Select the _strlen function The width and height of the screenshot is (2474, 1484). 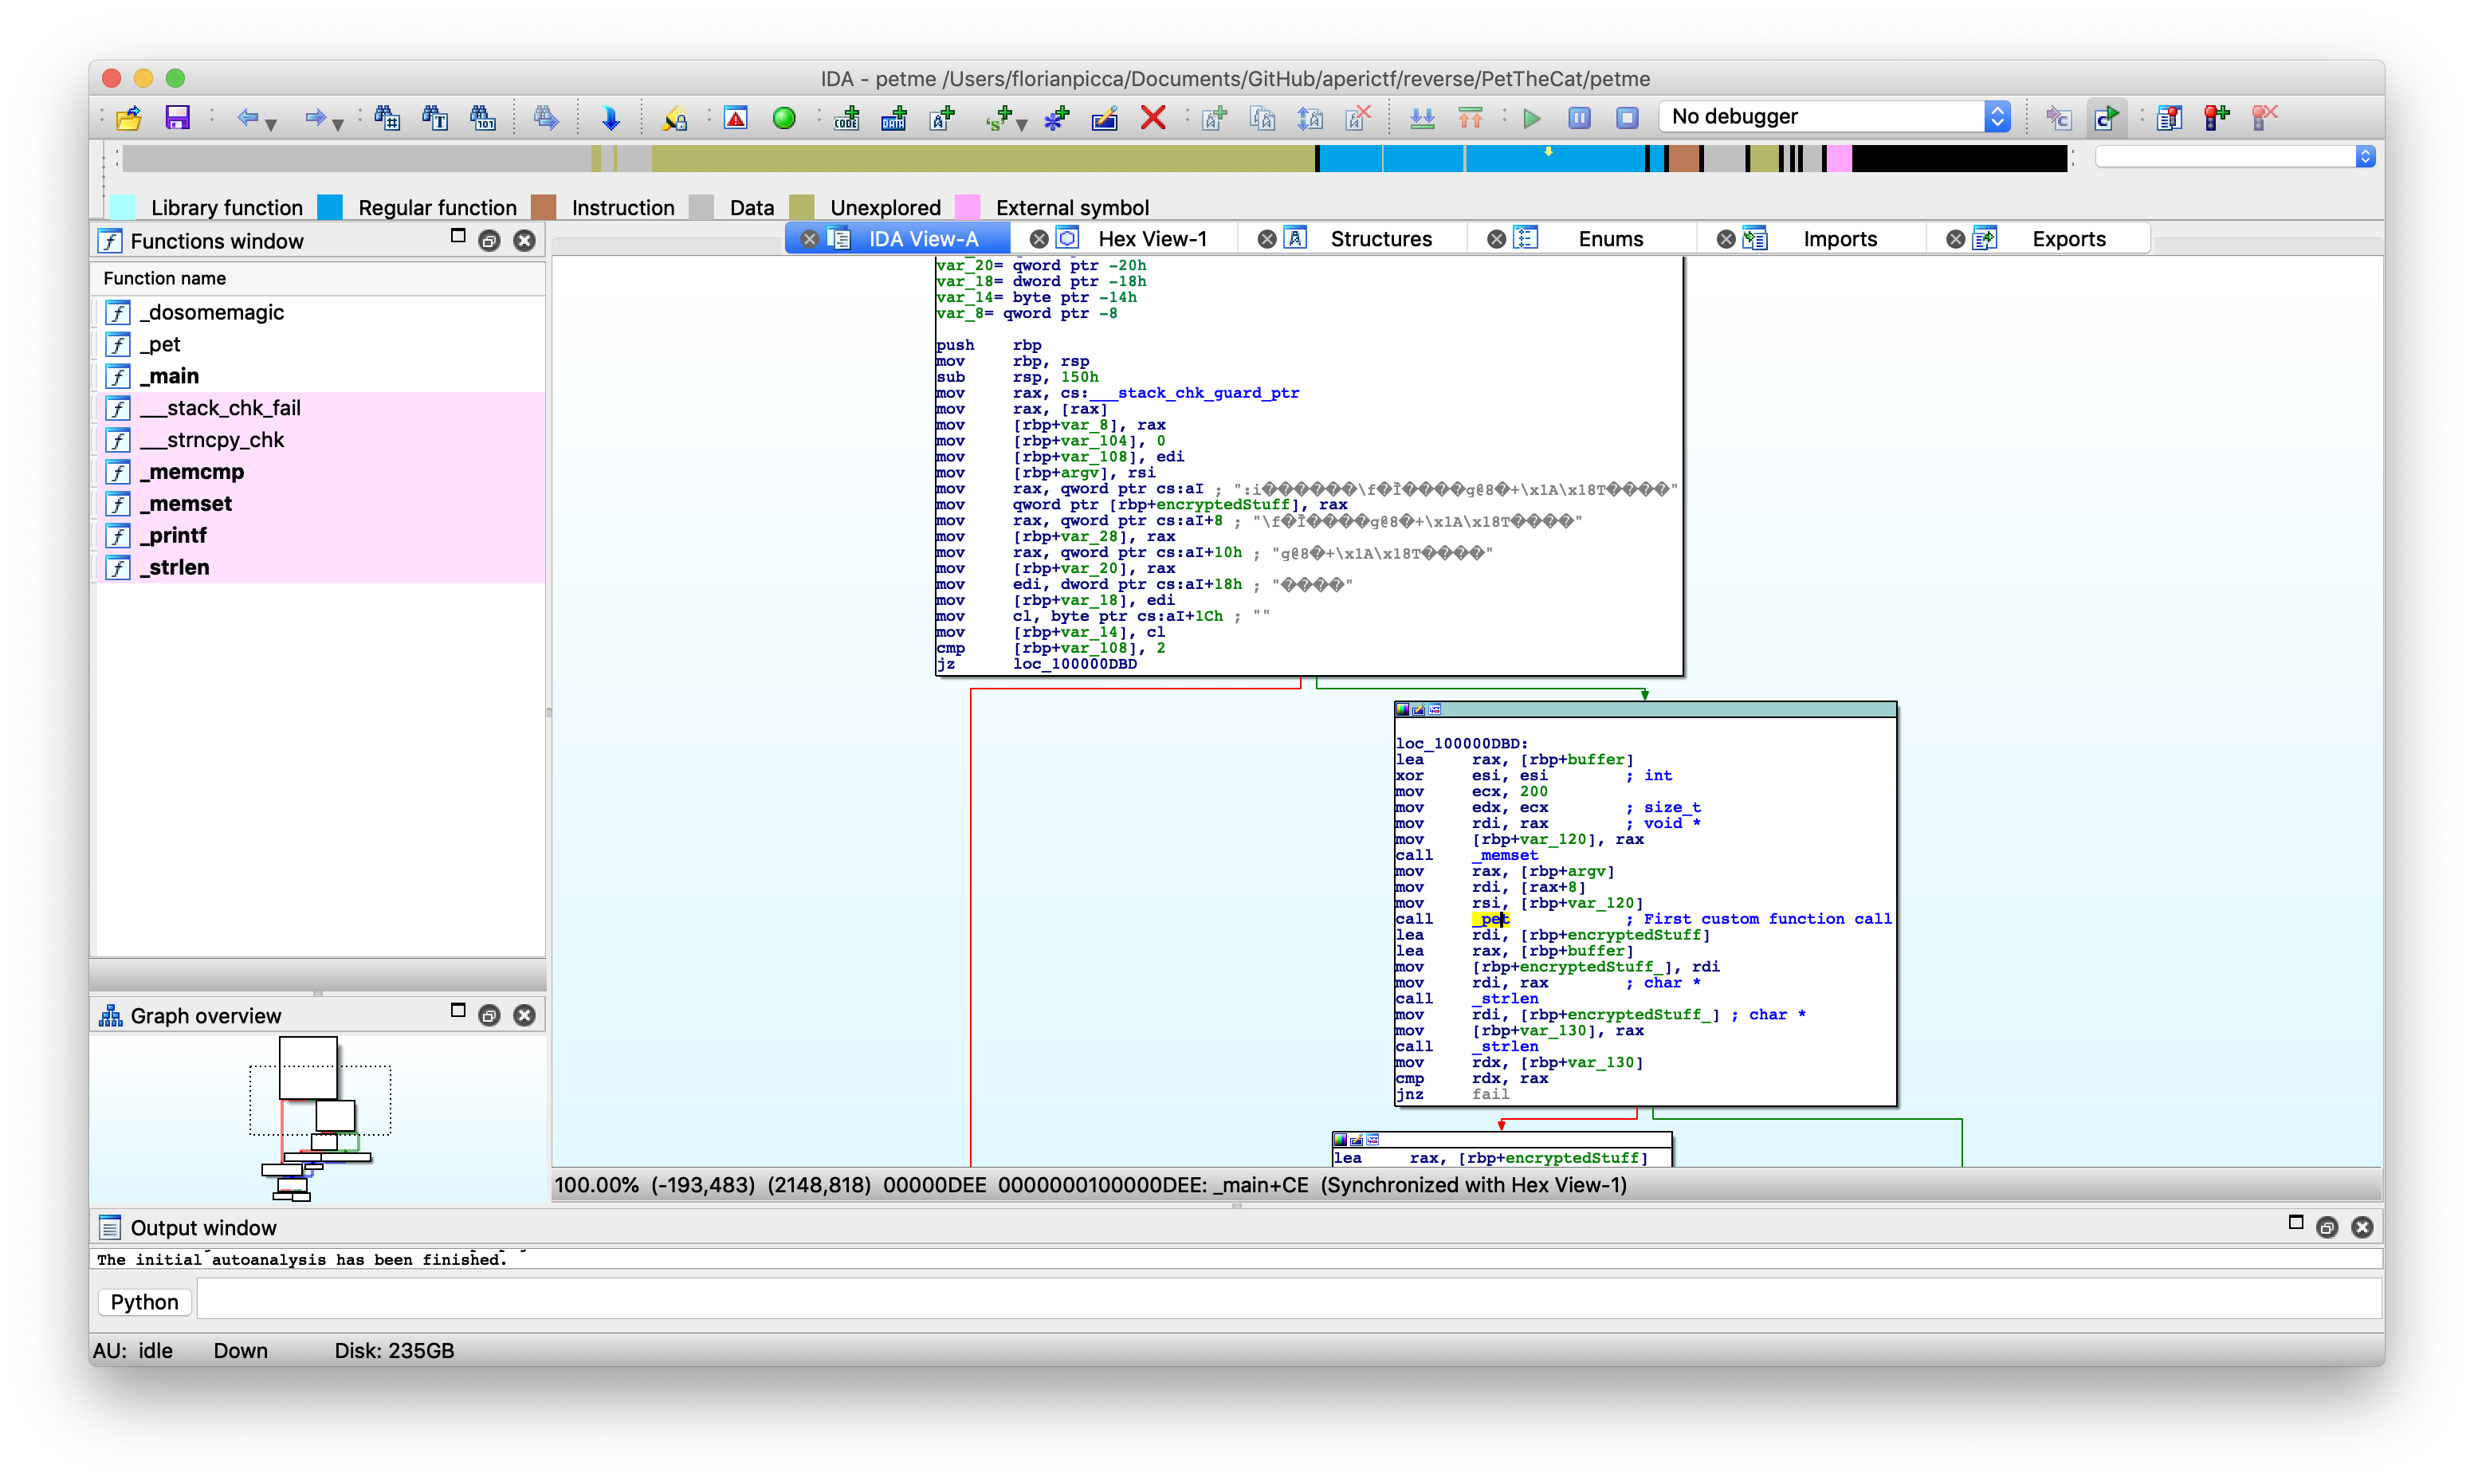pos(320,567)
